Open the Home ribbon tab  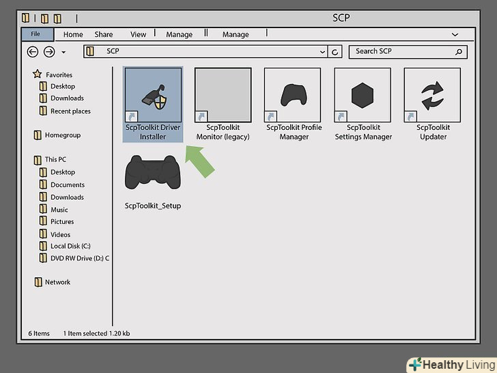point(73,34)
